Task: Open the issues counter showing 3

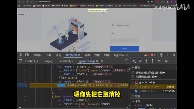Action: (153, 55)
